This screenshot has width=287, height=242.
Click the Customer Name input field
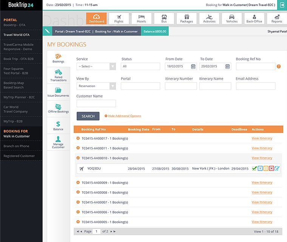point(96,103)
